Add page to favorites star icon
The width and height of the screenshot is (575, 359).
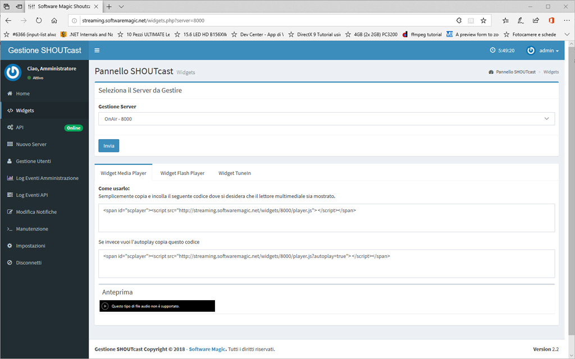point(483,21)
